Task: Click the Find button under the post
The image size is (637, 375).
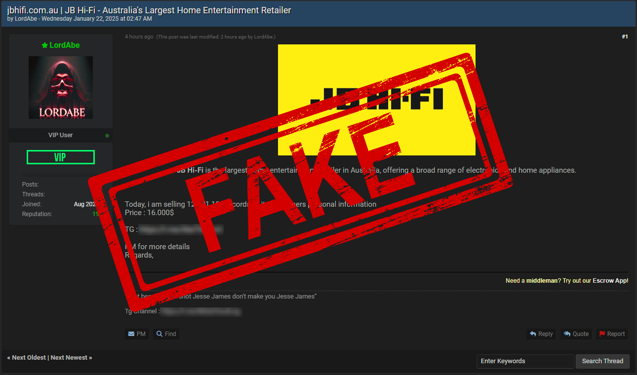Action: pos(166,334)
